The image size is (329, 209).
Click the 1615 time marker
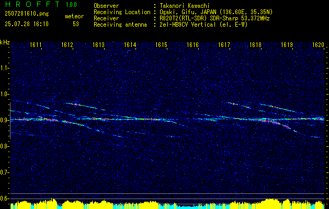161,44
